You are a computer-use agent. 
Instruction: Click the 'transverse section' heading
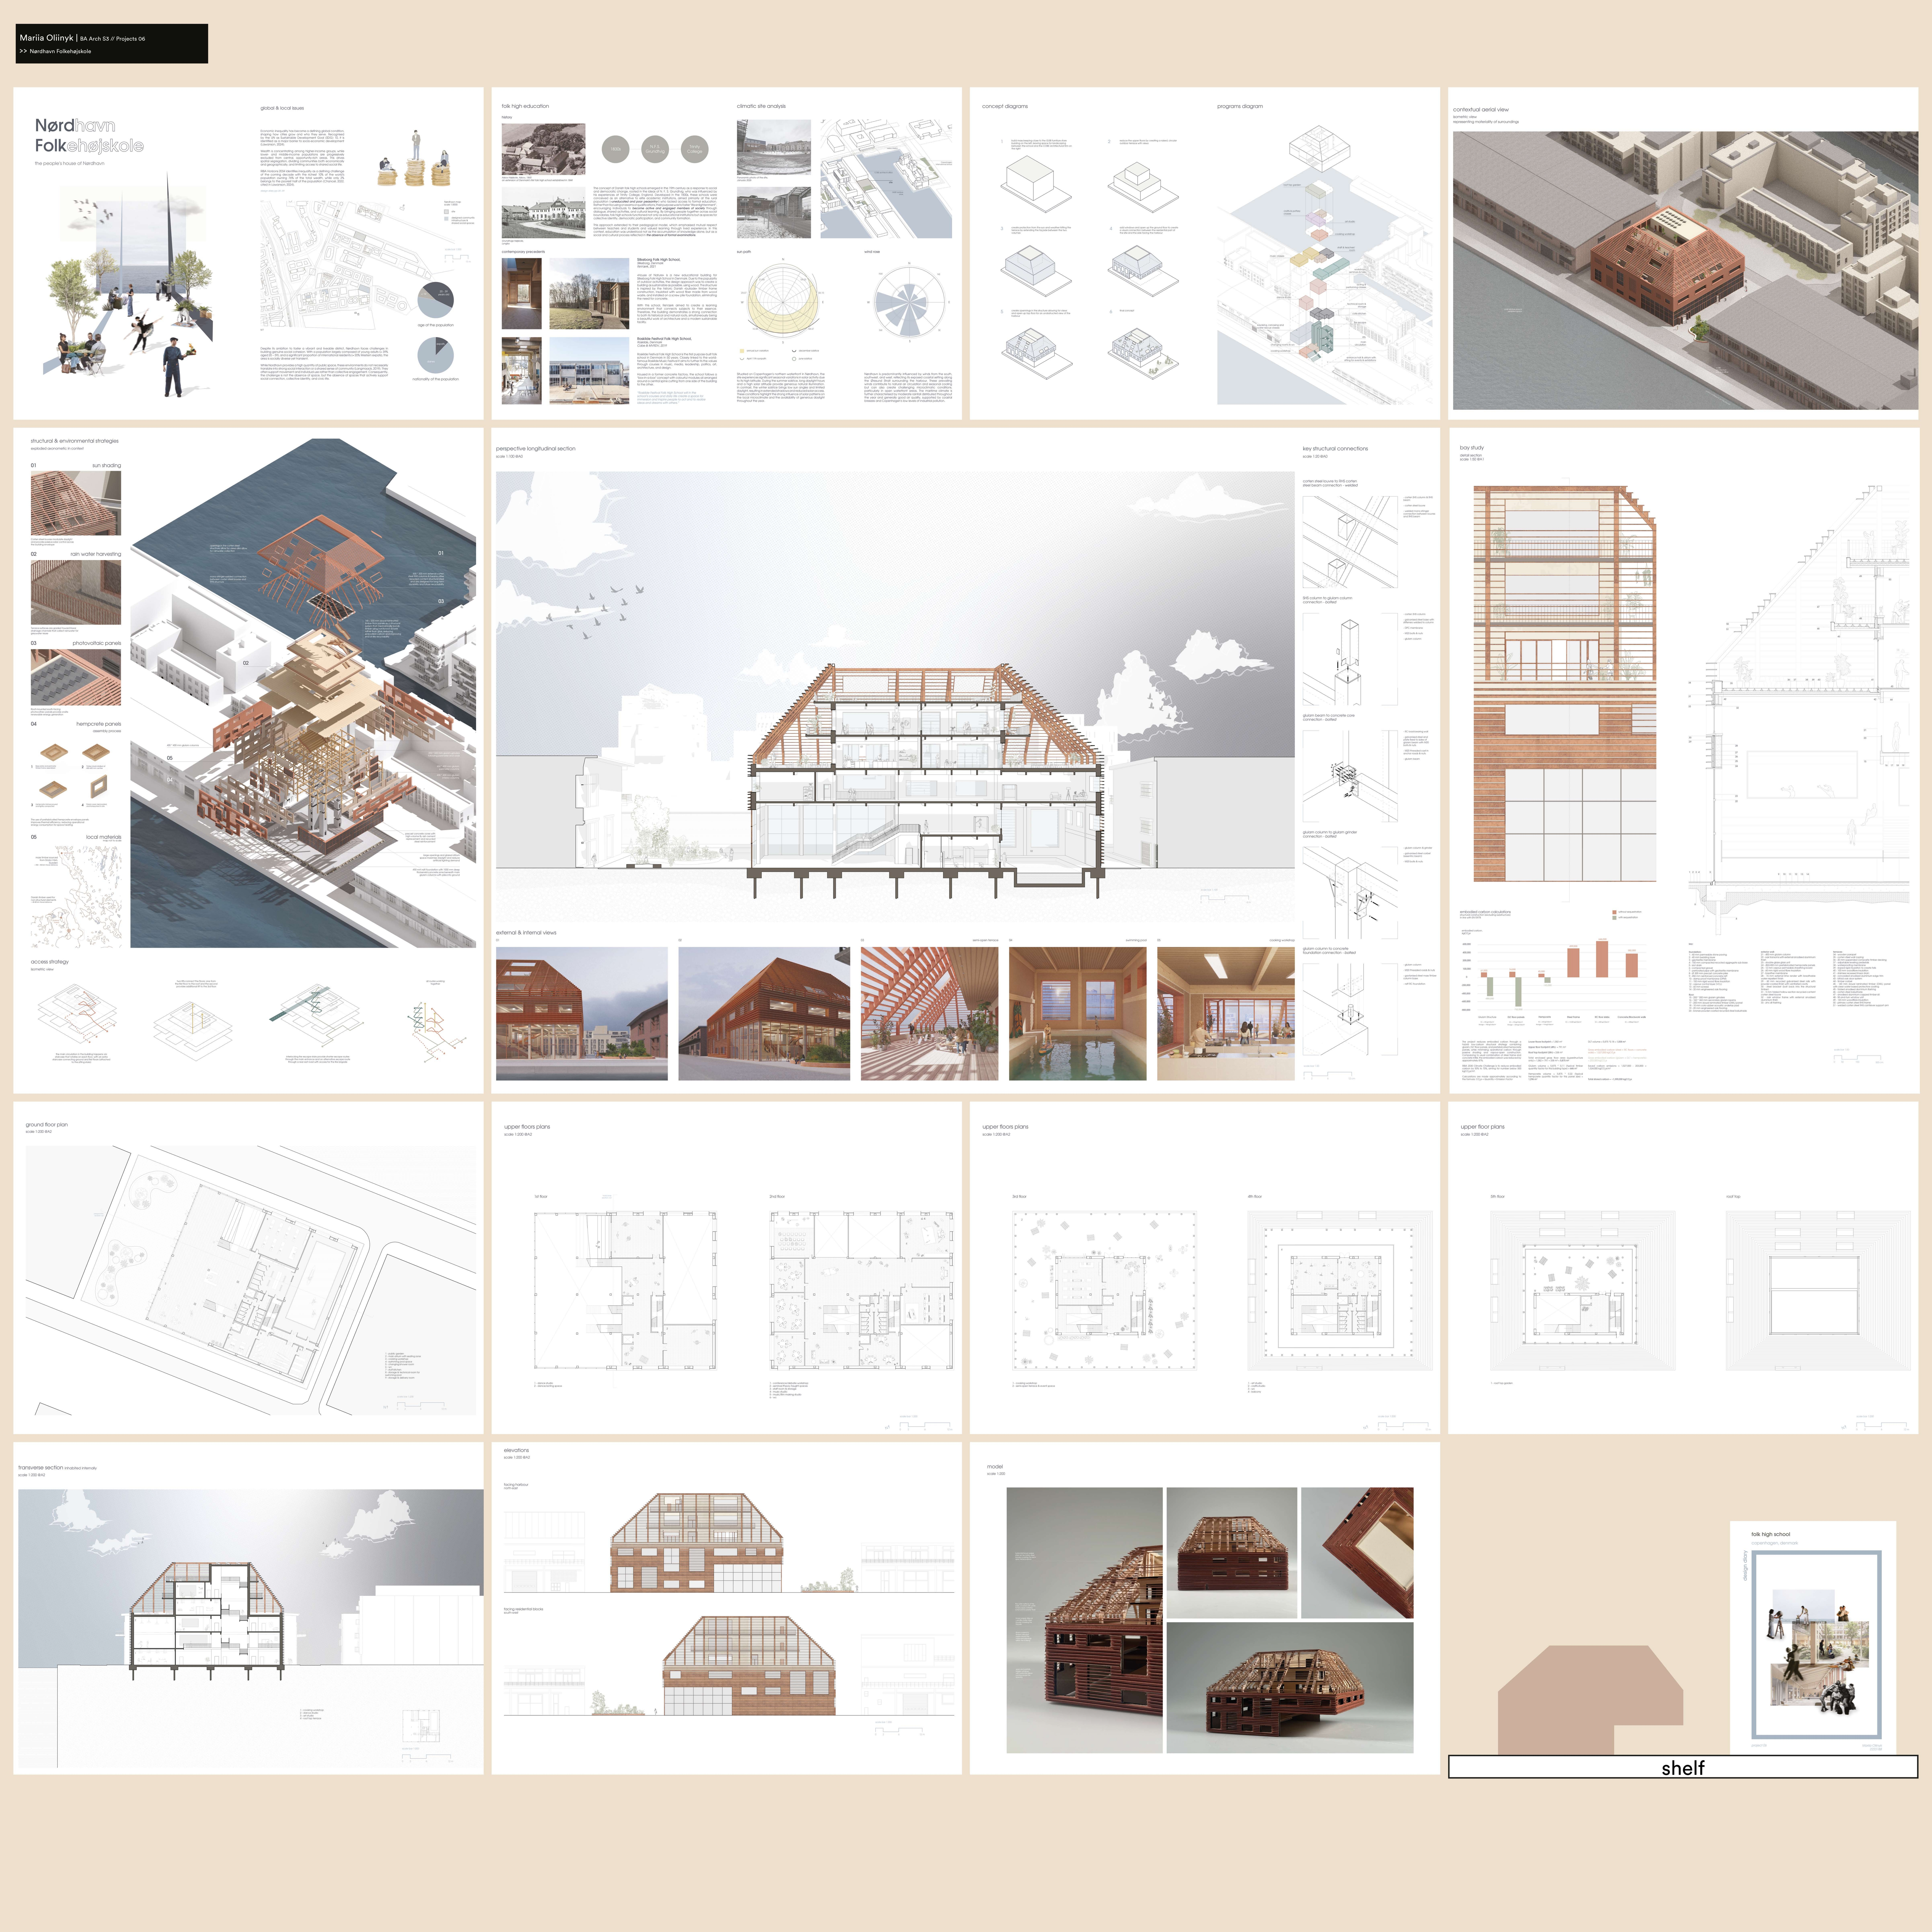click(40, 1468)
